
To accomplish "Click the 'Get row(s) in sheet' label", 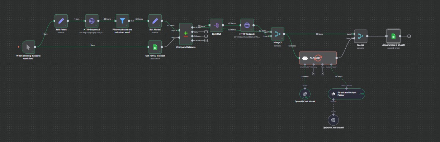I will click(155, 56).
